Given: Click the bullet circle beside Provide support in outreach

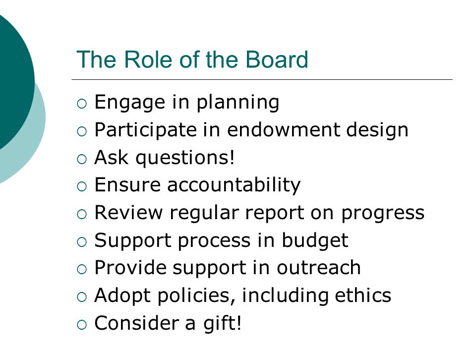Looking at the screenshot, I should click(82, 270).
